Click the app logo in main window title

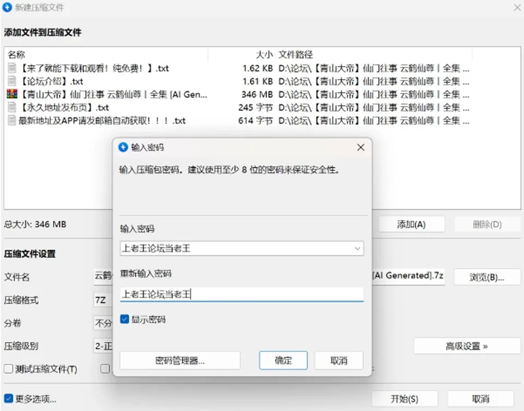click(x=7, y=7)
